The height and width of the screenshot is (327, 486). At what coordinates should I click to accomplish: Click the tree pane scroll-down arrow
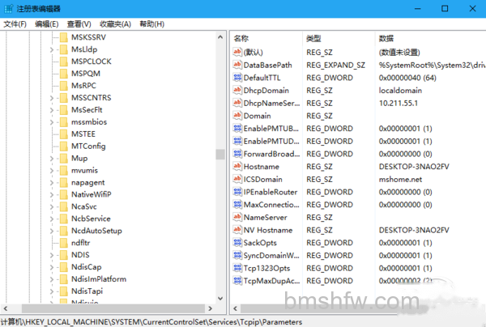click(x=220, y=299)
